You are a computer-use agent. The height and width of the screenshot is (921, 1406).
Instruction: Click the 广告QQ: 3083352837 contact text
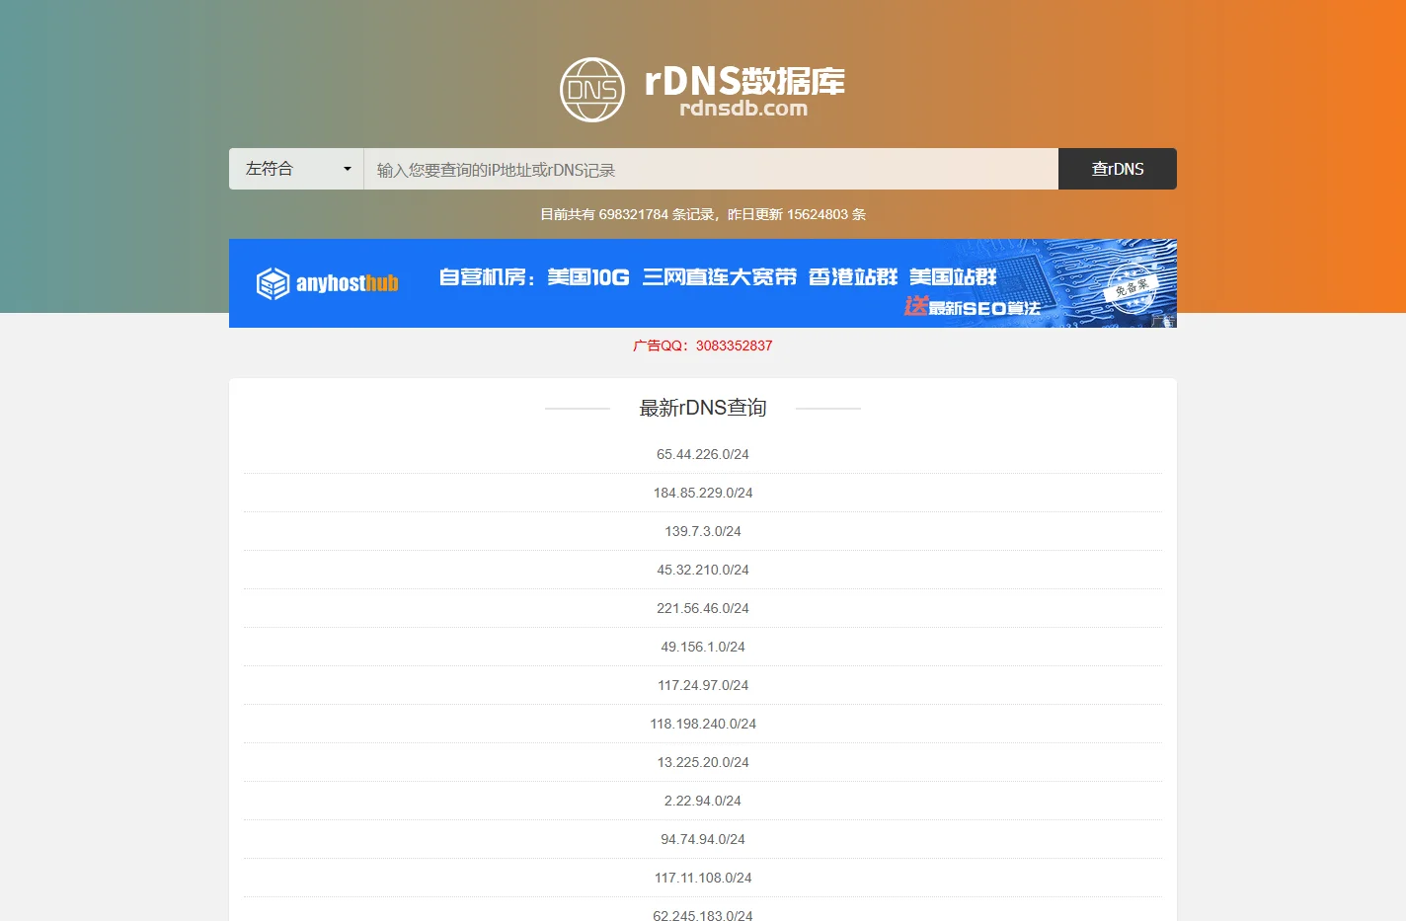(703, 345)
